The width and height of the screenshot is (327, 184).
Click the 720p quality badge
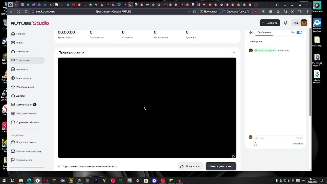(x=296, y=23)
